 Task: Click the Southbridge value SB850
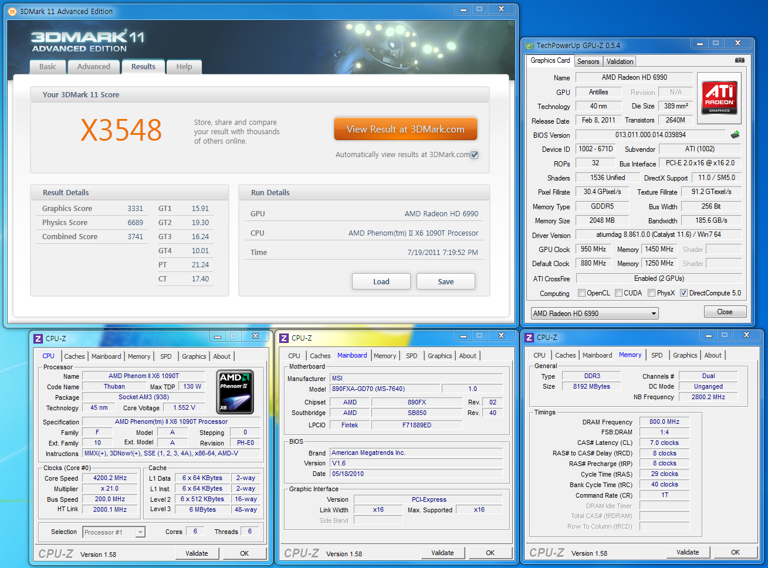click(417, 413)
